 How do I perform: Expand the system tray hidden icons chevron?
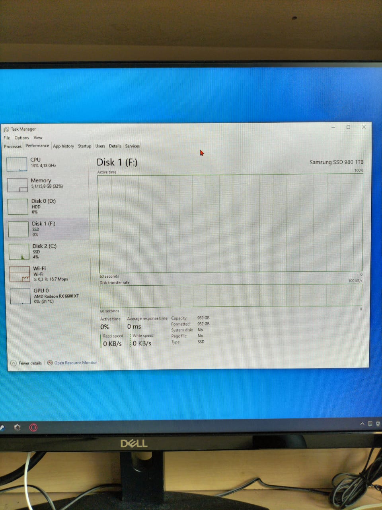pyautogui.click(x=362, y=424)
